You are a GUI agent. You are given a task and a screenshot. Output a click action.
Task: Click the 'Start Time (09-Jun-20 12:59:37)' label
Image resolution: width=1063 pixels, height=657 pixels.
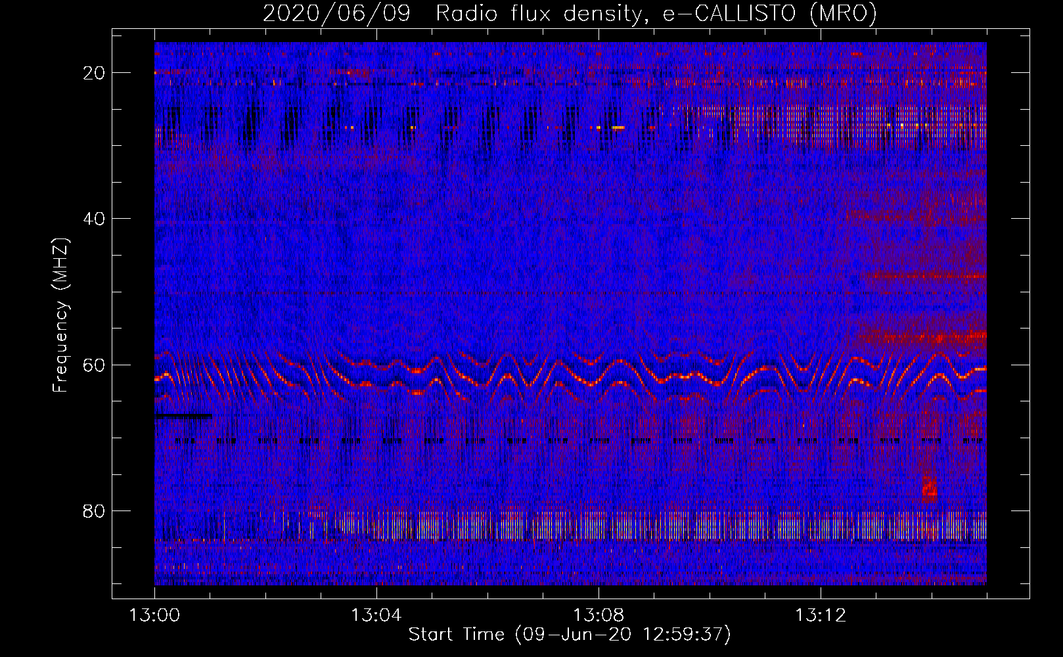click(569, 635)
